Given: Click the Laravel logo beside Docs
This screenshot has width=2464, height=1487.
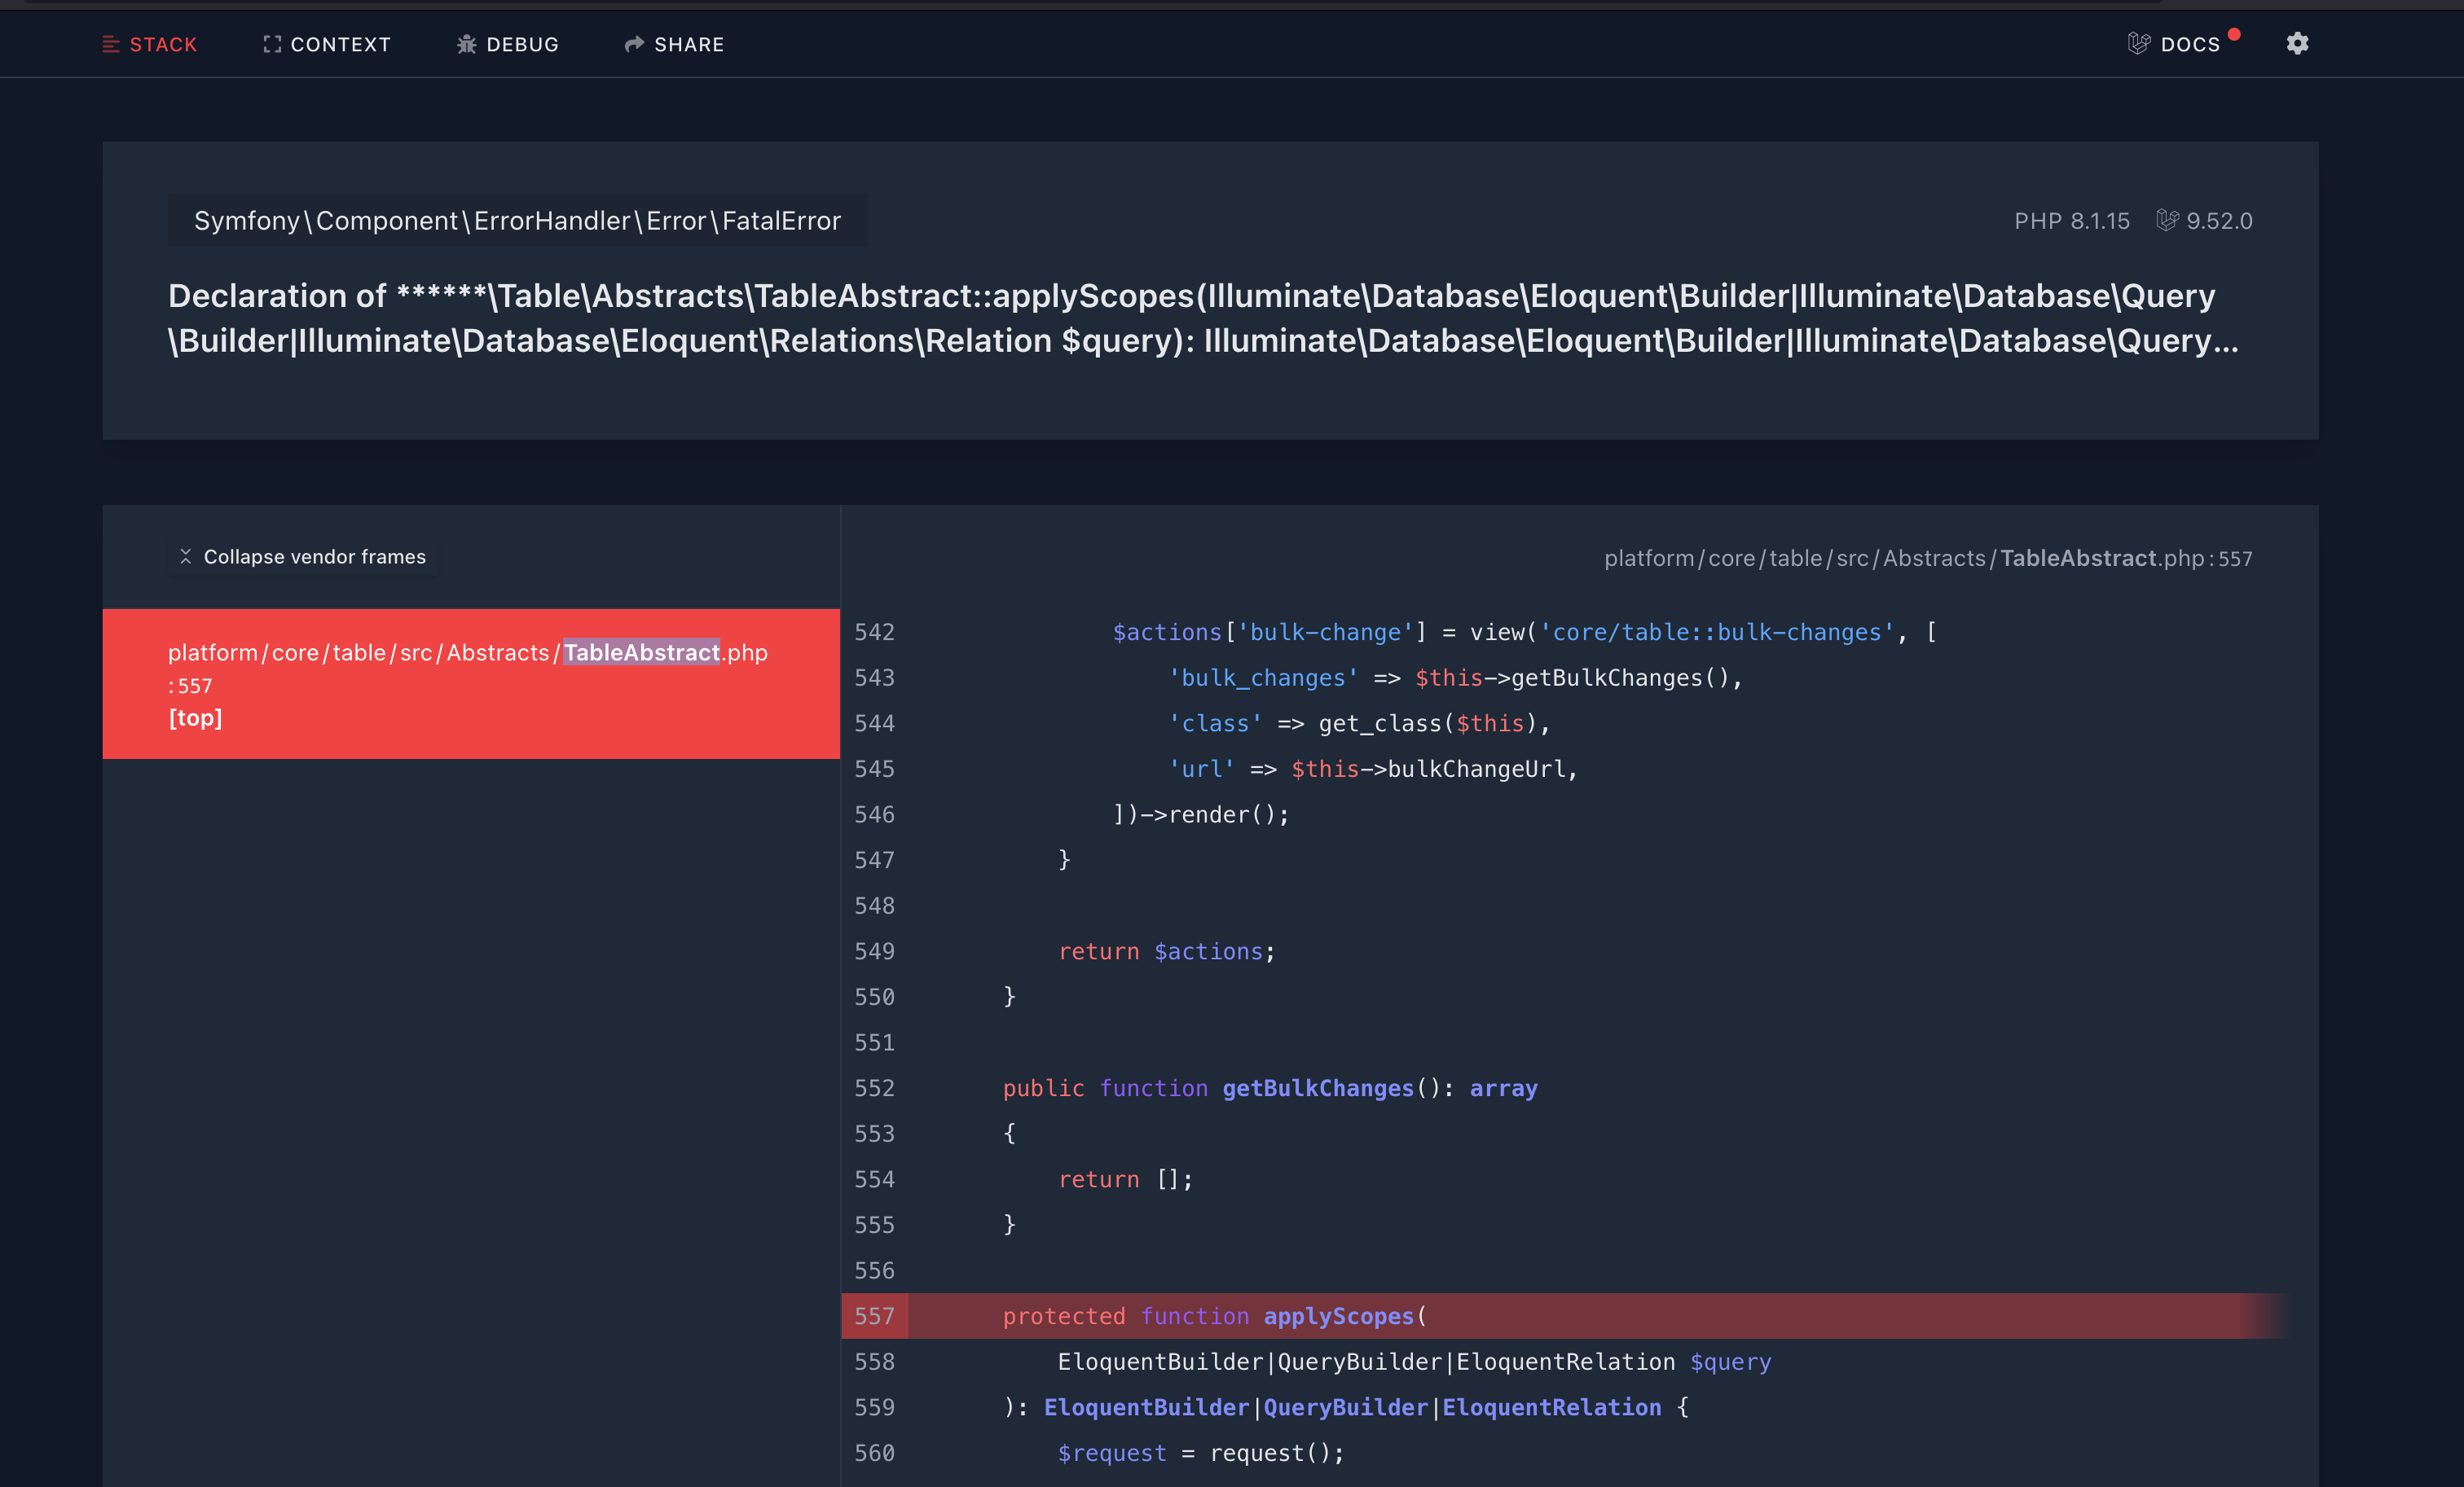Looking at the screenshot, I should tap(2138, 44).
